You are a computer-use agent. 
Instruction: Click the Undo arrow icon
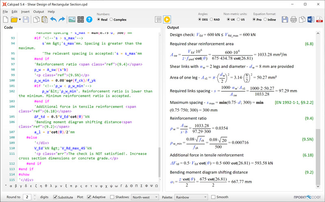coord(54,19)
